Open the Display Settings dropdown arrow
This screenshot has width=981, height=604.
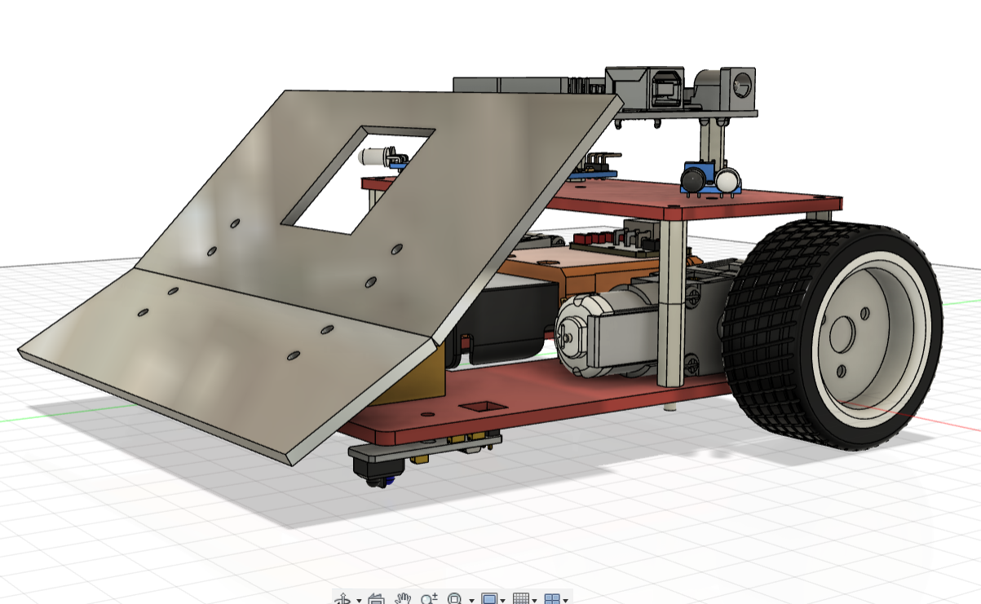503,601
